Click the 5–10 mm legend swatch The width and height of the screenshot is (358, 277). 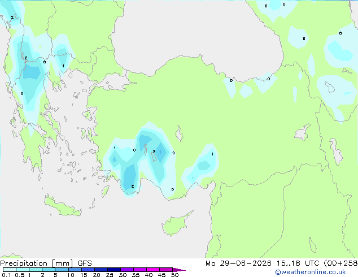coord(62,270)
